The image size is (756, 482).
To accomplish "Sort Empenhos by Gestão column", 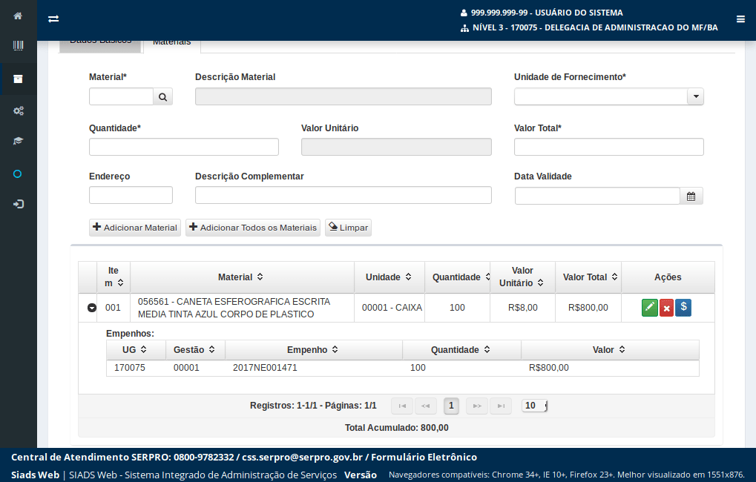I will (x=195, y=350).
